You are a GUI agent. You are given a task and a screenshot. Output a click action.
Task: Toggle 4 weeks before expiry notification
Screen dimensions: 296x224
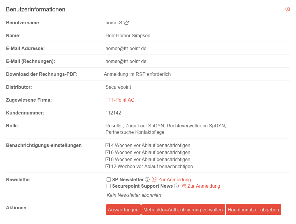108,145
